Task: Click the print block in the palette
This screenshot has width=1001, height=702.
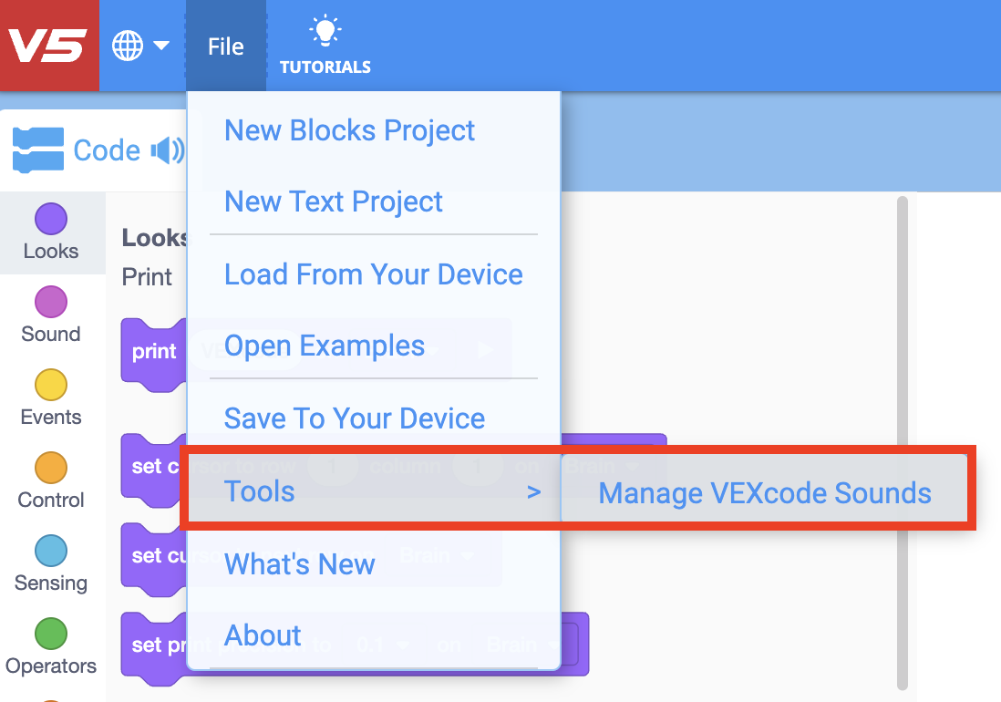Action: (x=153, y=351)
